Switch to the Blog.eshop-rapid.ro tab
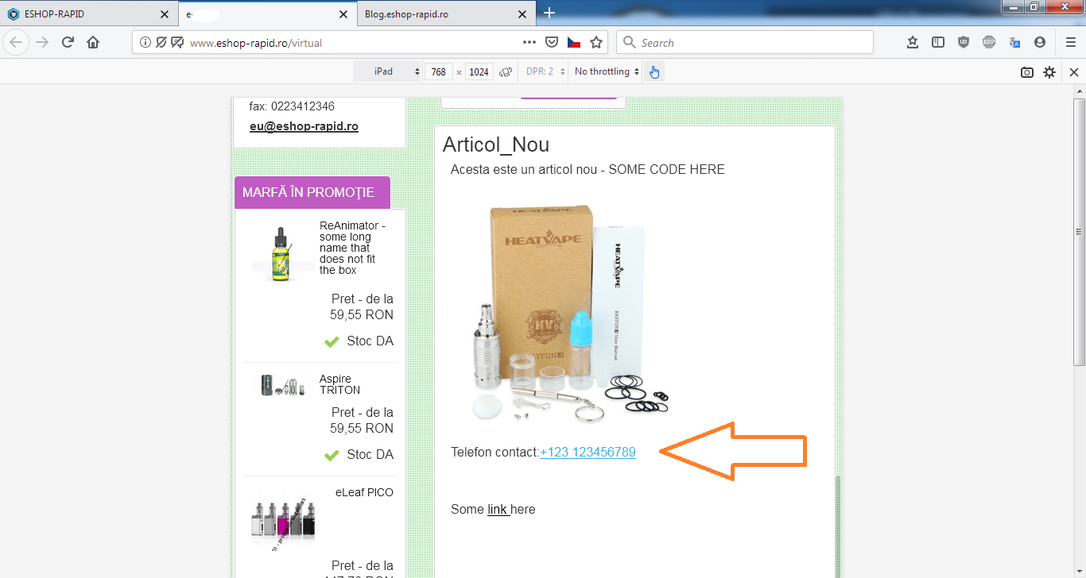 point(446,14)
